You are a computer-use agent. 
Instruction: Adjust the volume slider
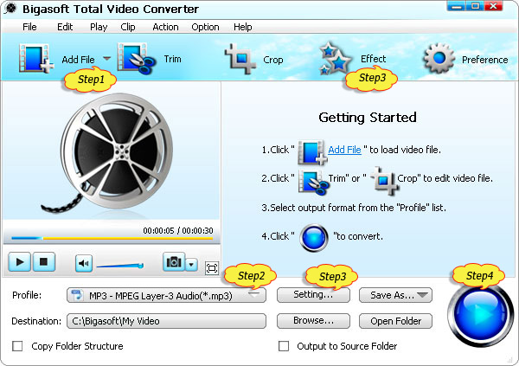click(120, 266)
